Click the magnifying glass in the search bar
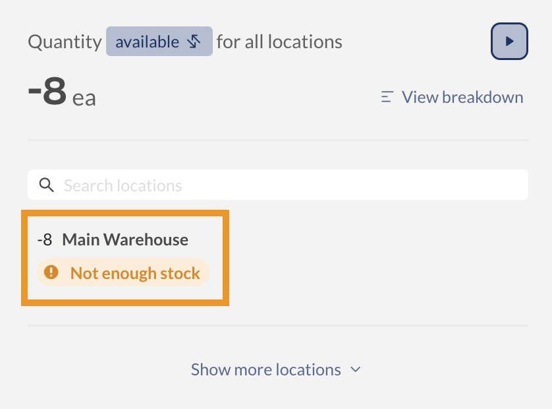This screenshot has height=409, width=552. pyautogui.click(x=47, y=185)
